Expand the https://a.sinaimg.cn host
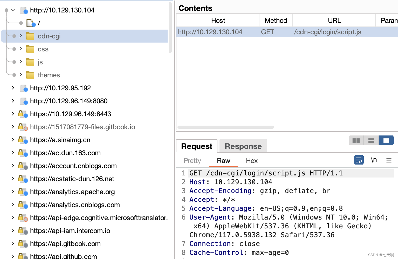 click(13, 140)
